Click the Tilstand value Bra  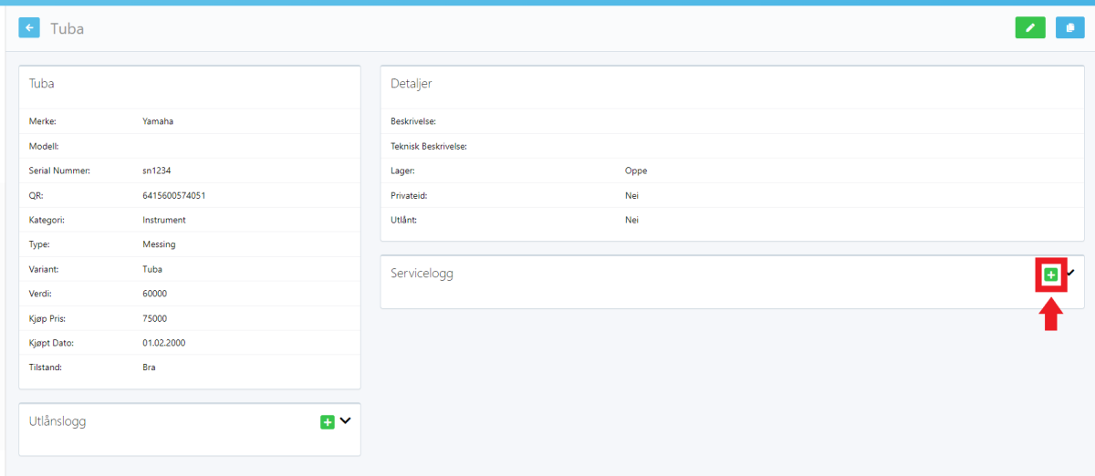pos(150,367)
